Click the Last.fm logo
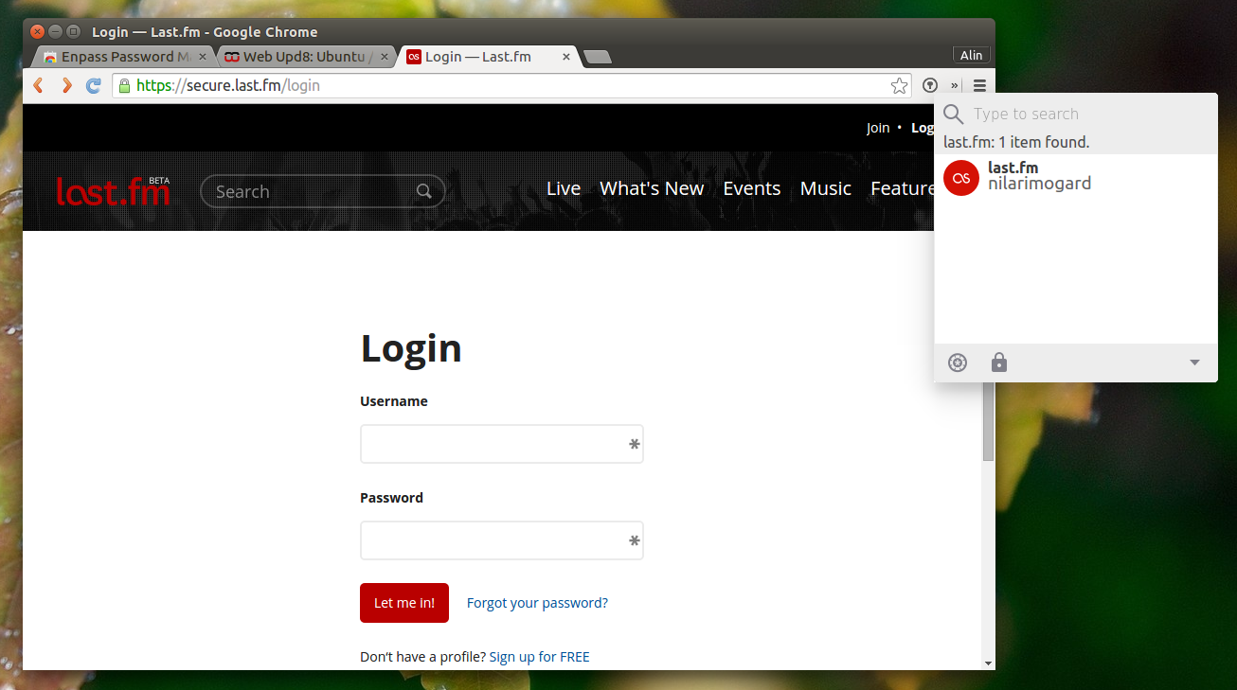1237x690 pixels. pyautogui.click(x=113, y=191)
